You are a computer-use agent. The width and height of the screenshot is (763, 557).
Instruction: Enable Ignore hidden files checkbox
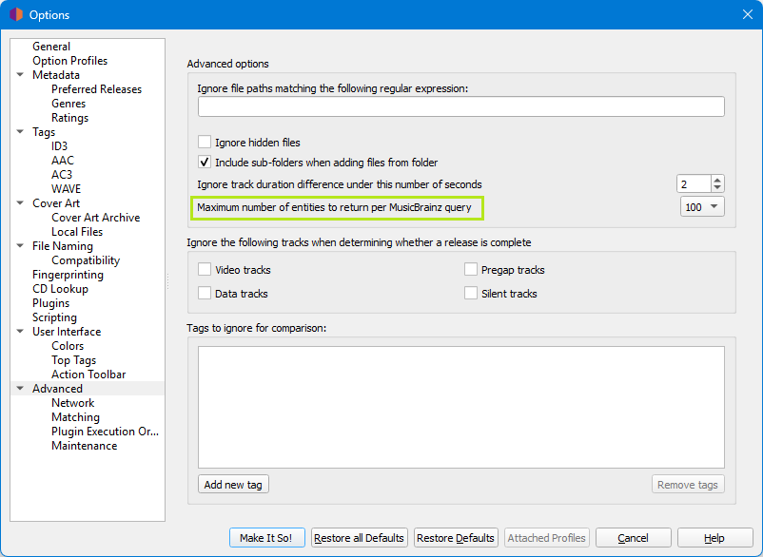pyautogui.click(x=205, y=143)
